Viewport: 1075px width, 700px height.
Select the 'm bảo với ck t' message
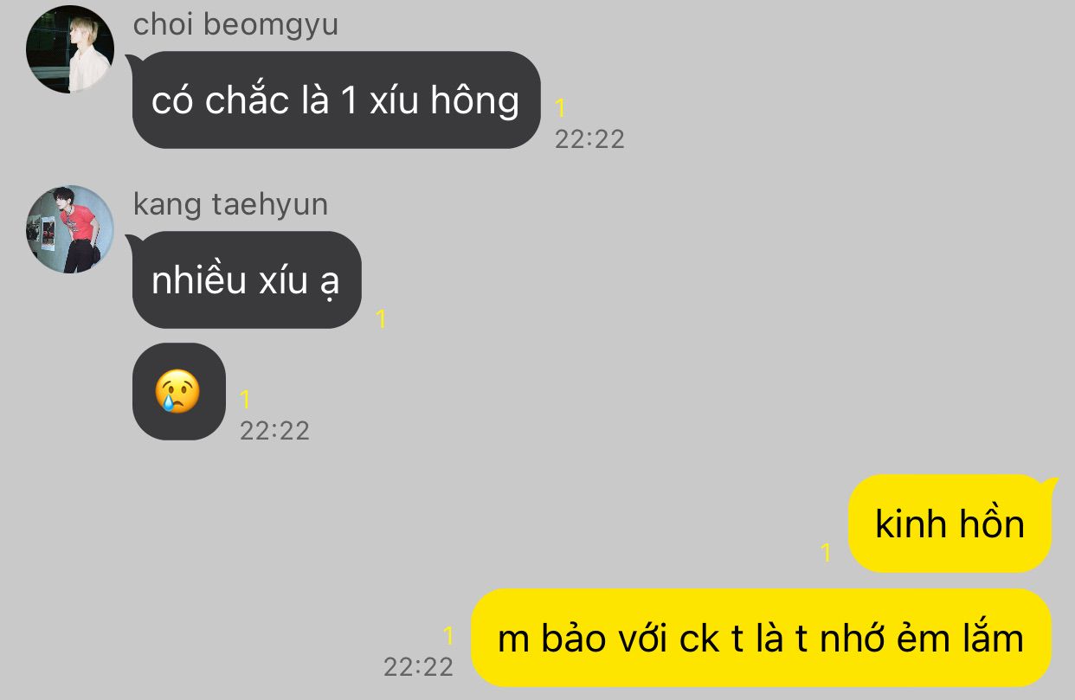click(x=761, y=639)
